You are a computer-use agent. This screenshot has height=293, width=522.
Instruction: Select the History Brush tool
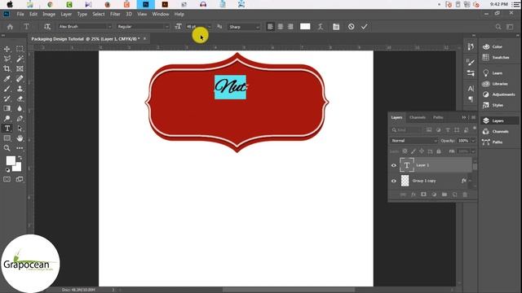(7, 98)
